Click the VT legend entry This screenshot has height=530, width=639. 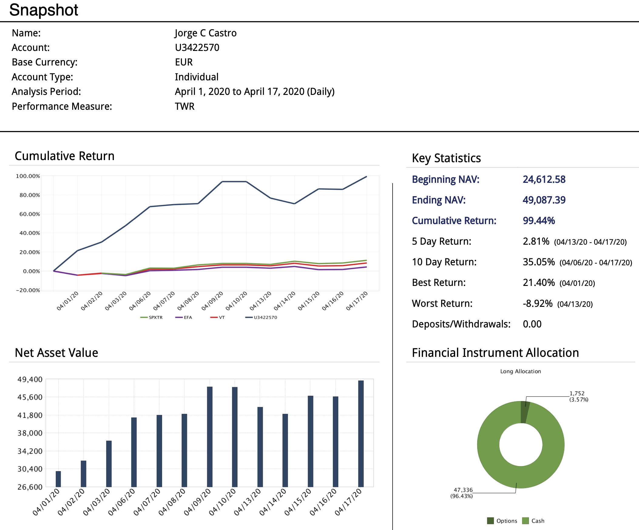pos(221,317)
